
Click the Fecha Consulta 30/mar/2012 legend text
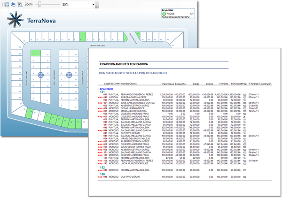tap(175, 17)
